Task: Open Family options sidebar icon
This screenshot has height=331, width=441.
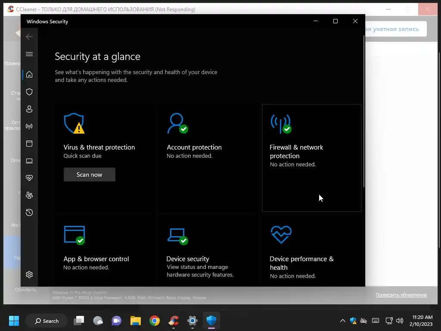Action: [29, 195]
